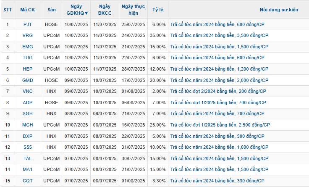Sort by Ngày GDKHQ column header
Image resolution: width=309 pixels, height=187 pixels.
coord(77,10)
